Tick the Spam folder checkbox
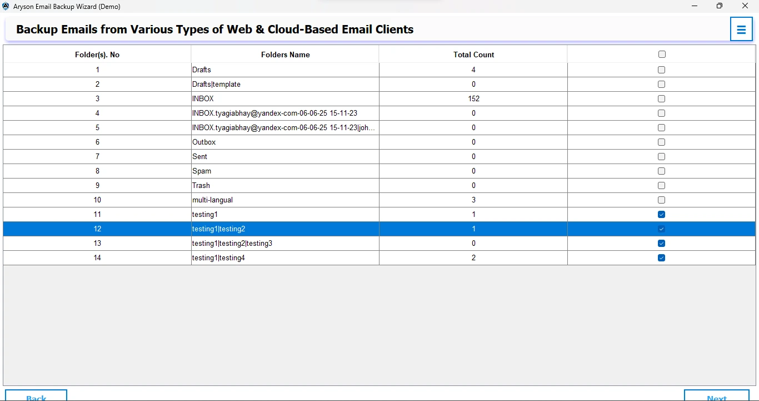This screenshot has width=759, height=401. click(661, 171)
